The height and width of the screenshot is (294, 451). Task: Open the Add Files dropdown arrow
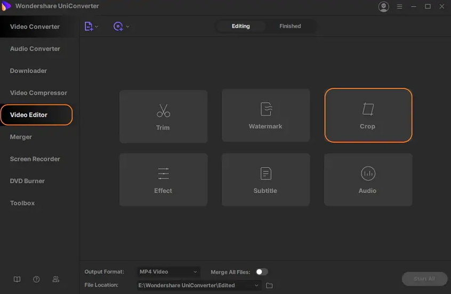pos(96,27)
